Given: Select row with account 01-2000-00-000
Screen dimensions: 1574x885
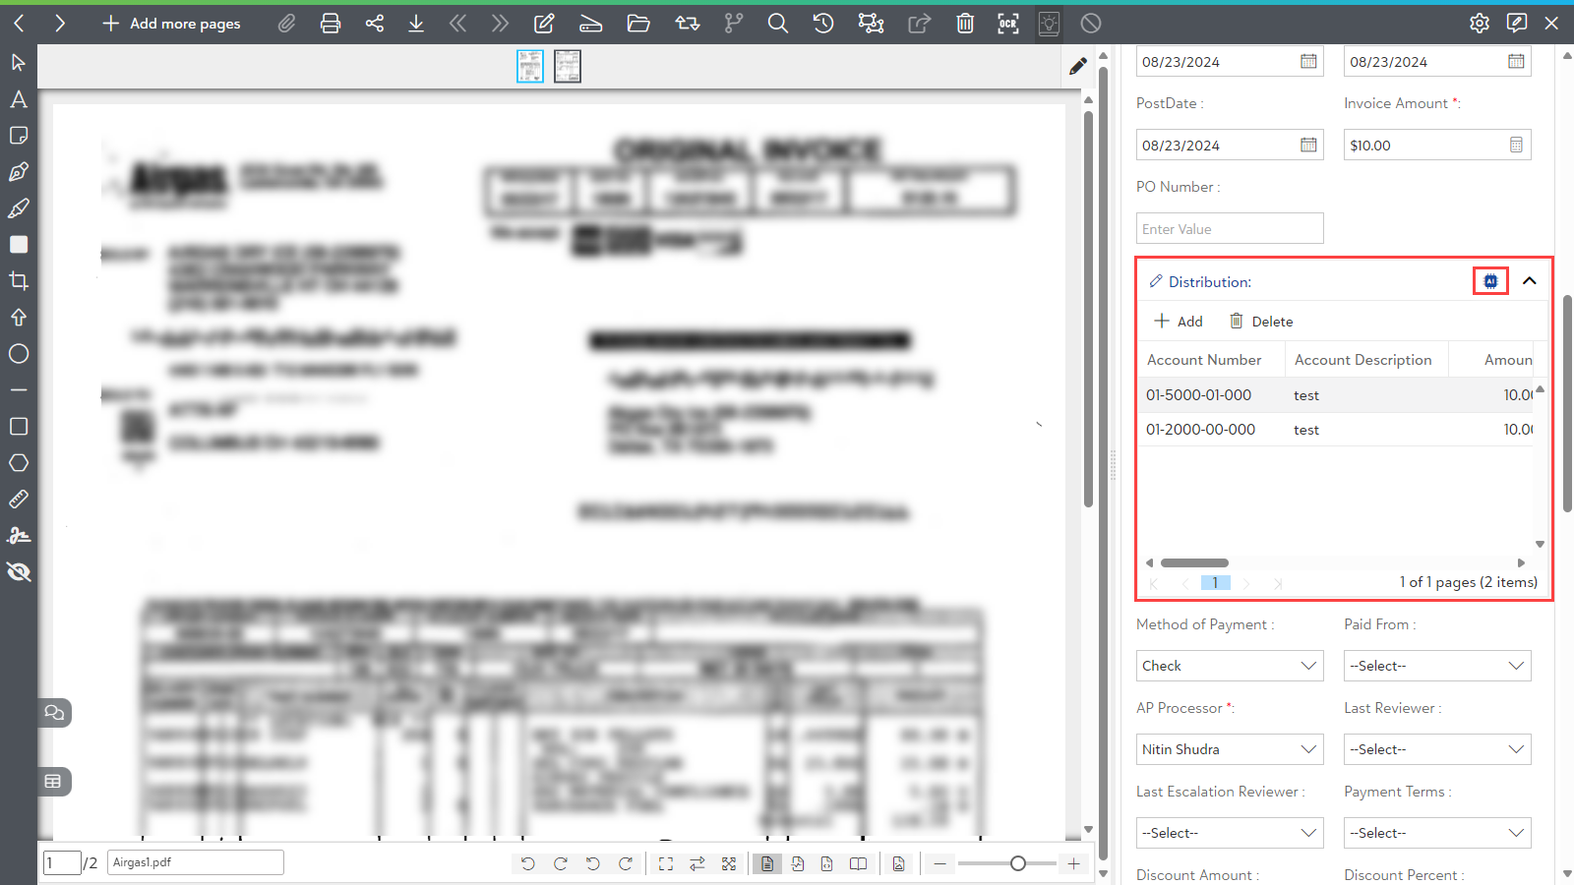Looking at the screenshot, I should (1200, 430).
